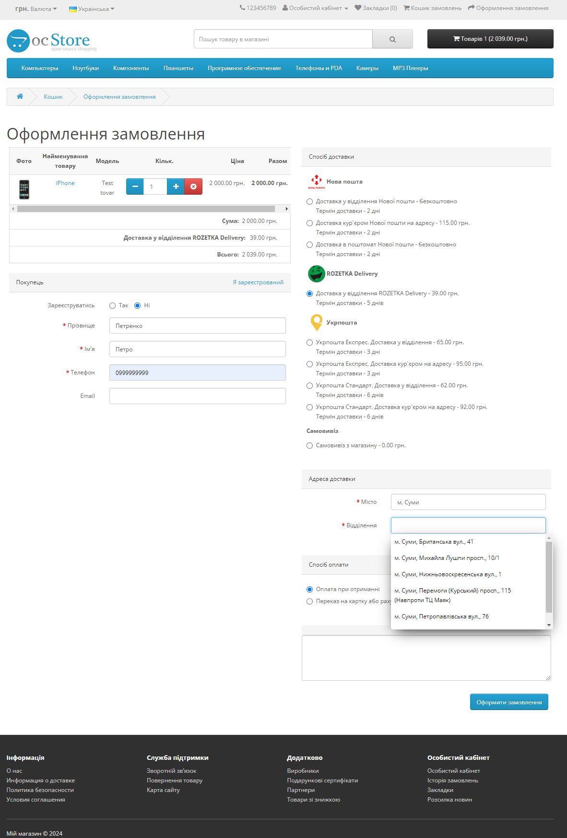Image resolution: width=567 pixels, height=838 pixels.
Task: Click branch dropdown vertical scrollbar
Action: (x=549, y=577)
